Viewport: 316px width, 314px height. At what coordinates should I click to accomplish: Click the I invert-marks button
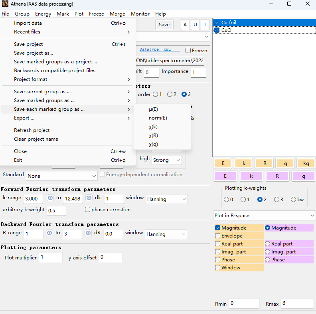pos(205,25)
